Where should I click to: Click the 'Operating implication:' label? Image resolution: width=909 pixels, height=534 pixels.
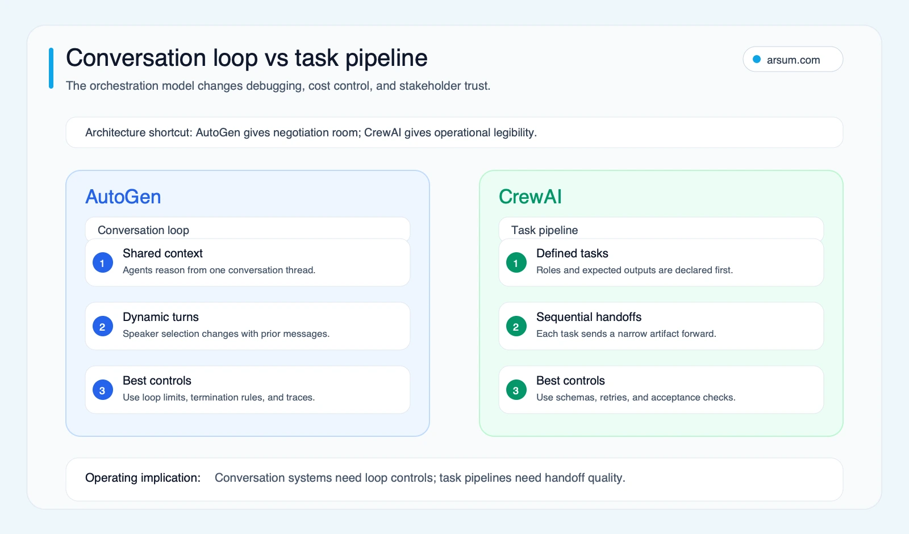[143, 478]
